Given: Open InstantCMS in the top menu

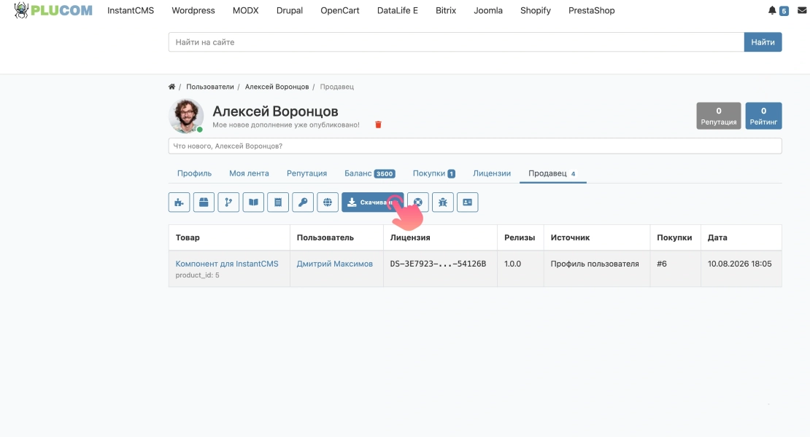Looking at the screenshot, I should [x=131, y=10].
